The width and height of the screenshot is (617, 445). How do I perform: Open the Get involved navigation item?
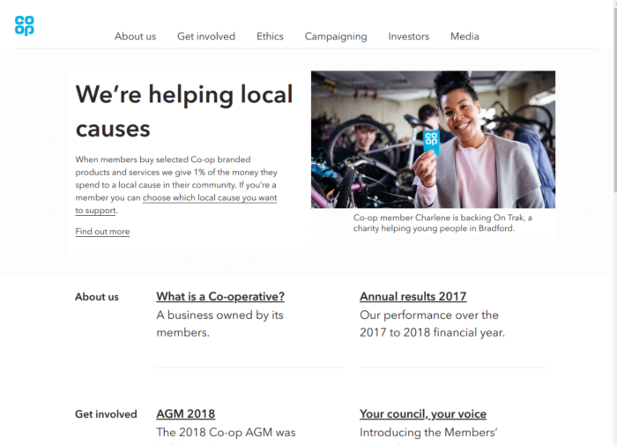[x=205, y=37]
